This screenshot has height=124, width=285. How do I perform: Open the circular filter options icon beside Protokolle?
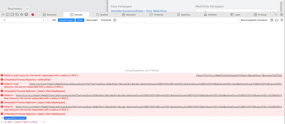click(x=115, y=20)
